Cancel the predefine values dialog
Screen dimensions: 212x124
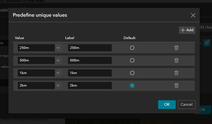[187, 104]
